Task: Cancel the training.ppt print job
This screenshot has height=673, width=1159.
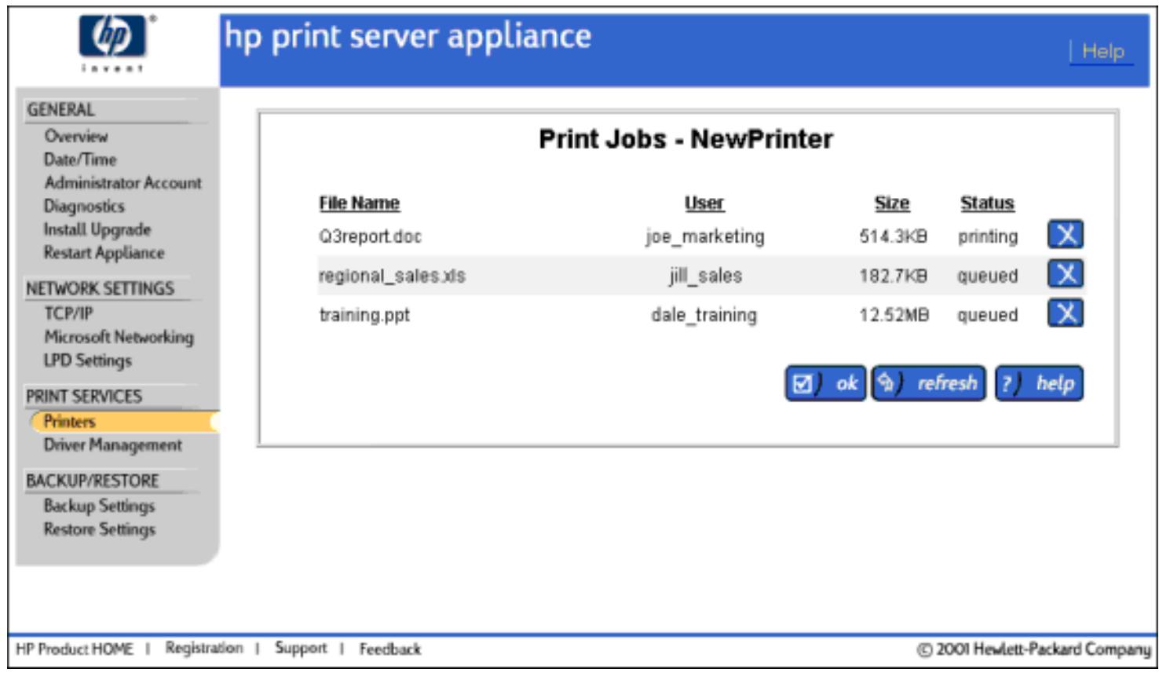Action: tap(1066, 313)
